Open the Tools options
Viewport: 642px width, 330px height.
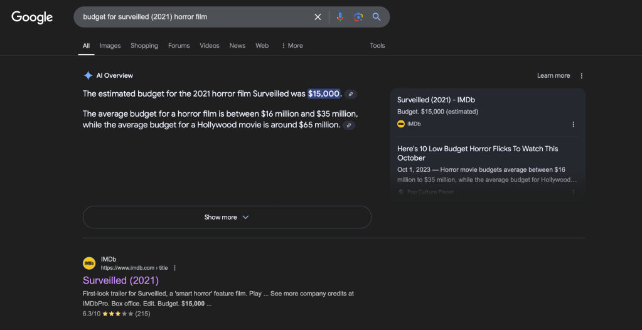tap(377, 46)
